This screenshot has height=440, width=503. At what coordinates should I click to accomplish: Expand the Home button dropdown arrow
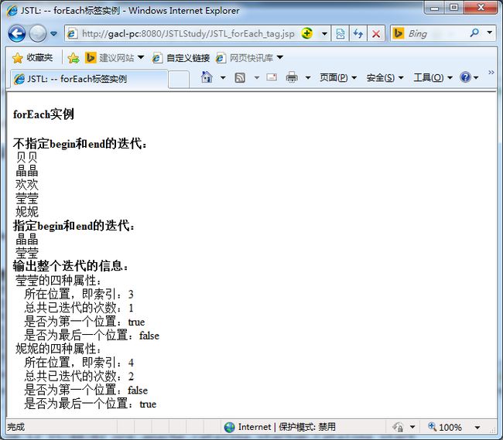pos(223,77)
